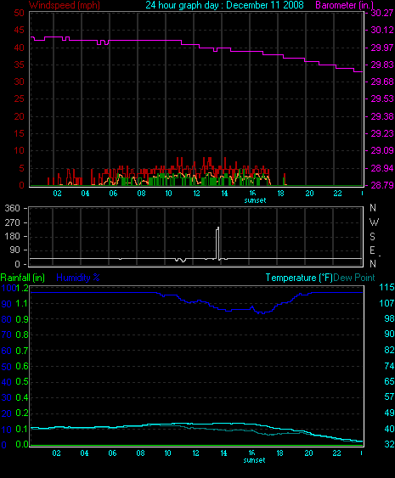
Task: Select the barometer value 29.53
Action: click(381, 98)
